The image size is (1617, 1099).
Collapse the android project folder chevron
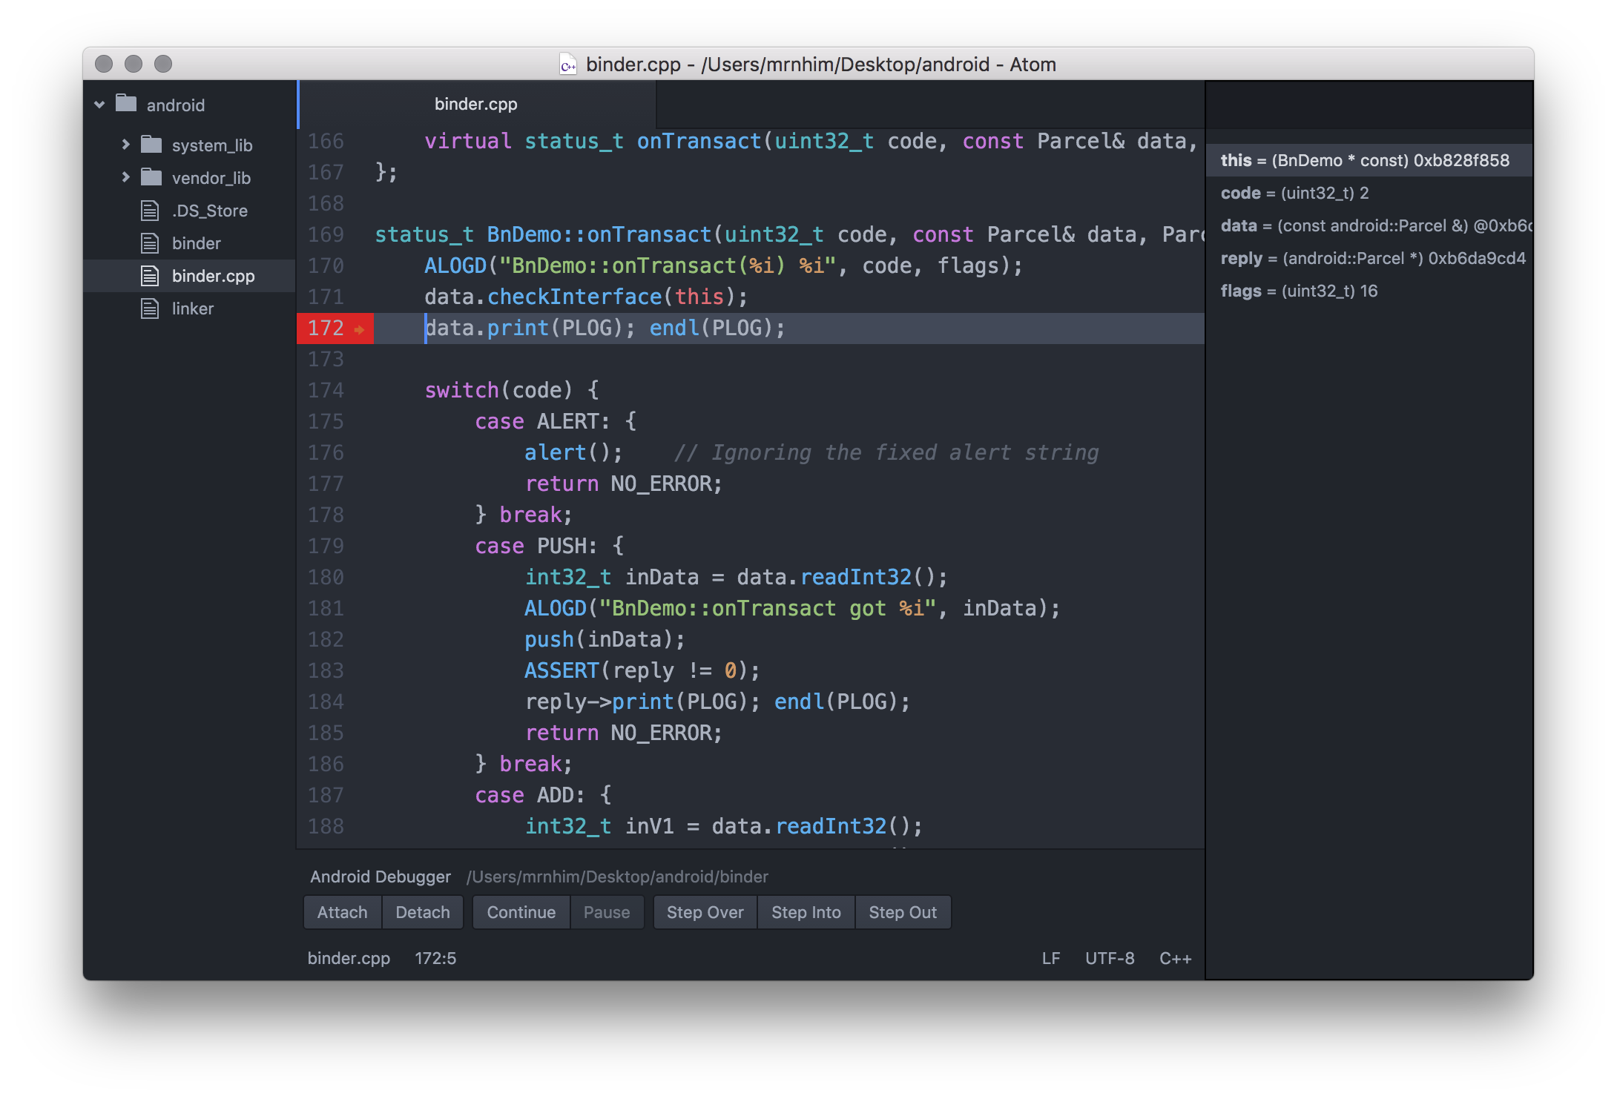(99, 105)
